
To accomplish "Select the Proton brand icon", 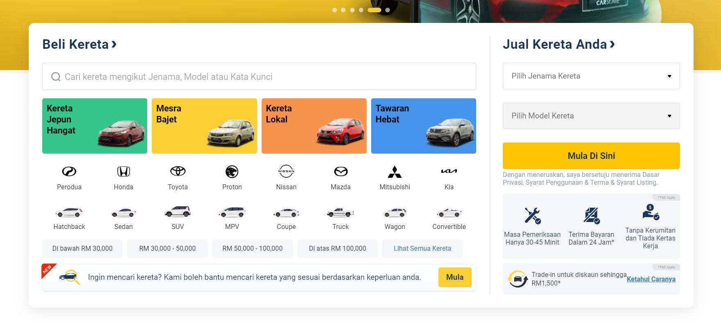I will 232,172.
